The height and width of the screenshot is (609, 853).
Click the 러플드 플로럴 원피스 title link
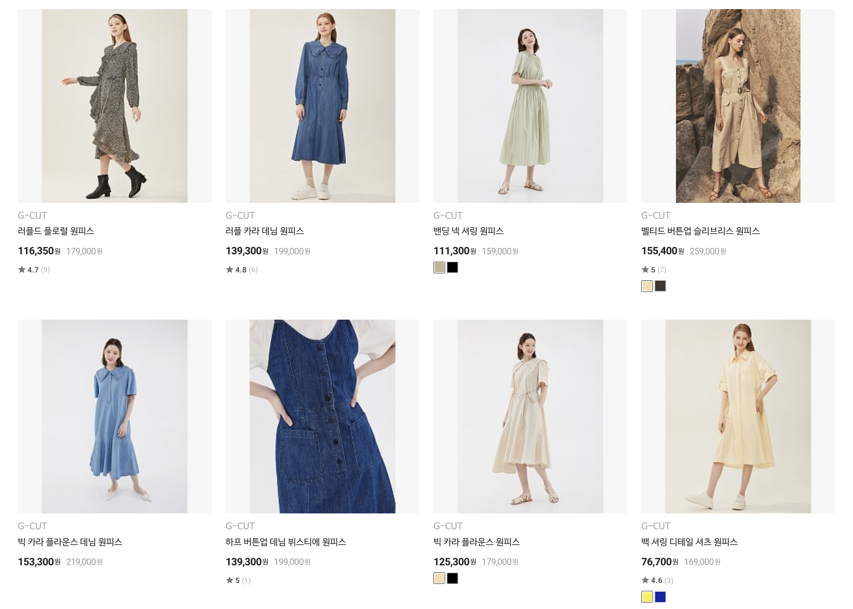click(56, 231)
